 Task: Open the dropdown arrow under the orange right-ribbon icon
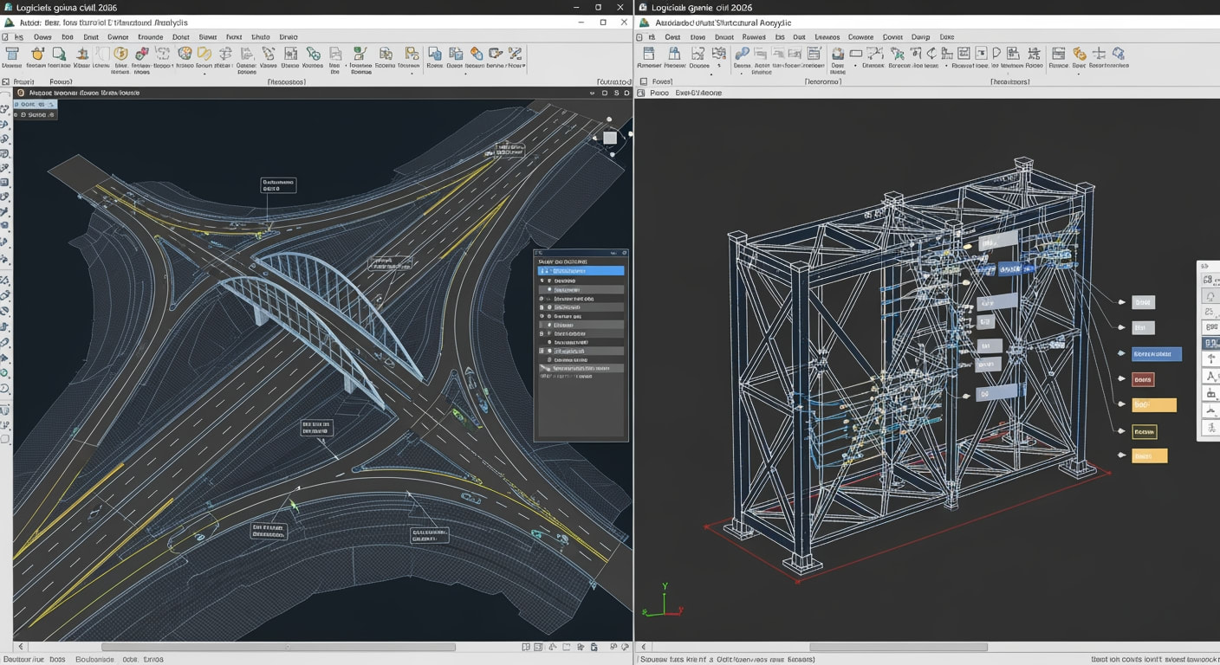pos(1079,74)
